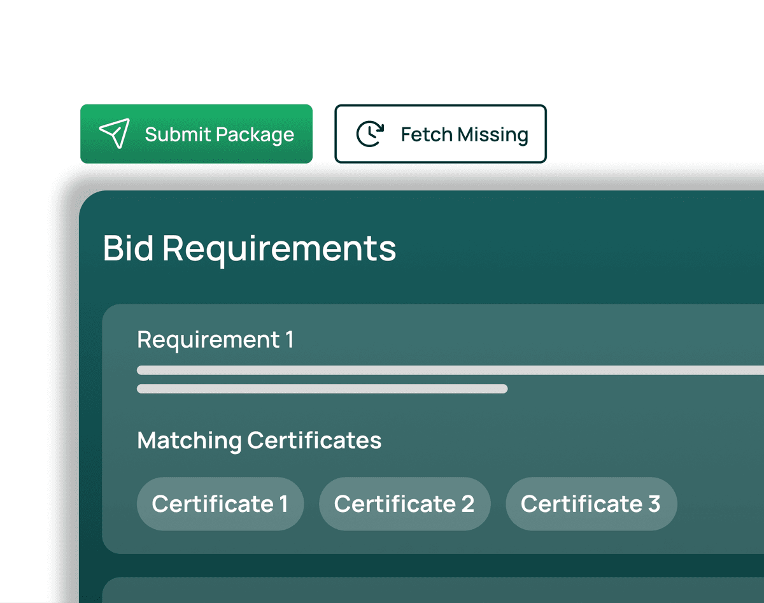Screen dimensions: 764x603
Task: Select the Certificate 1 chip
Action: [x=220, y=504]
